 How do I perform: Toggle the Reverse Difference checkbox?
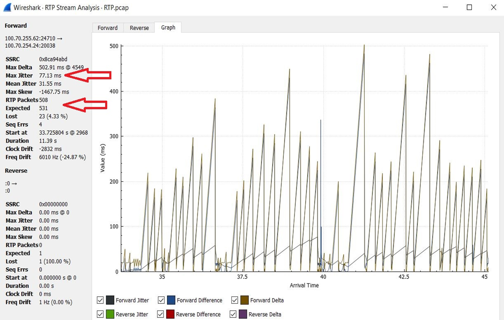pos(161,314)
